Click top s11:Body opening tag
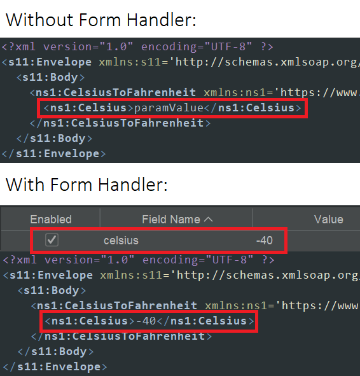The image size is (360, 376). (51, 77)
